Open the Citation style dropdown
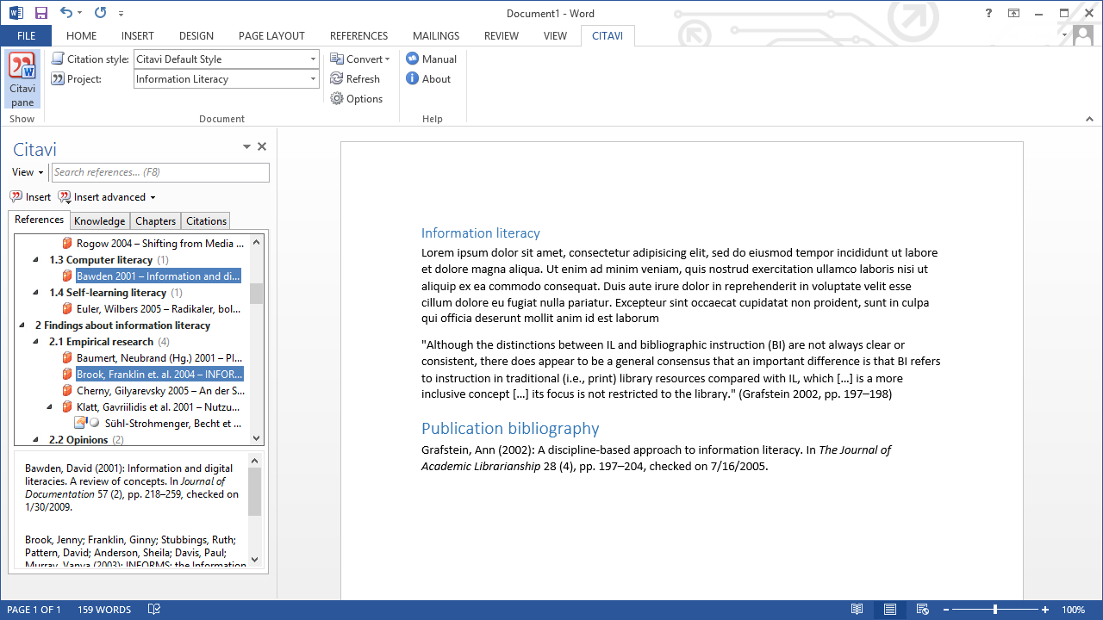The width and height of the screenshot is (1103, 620). pos(313,59)
